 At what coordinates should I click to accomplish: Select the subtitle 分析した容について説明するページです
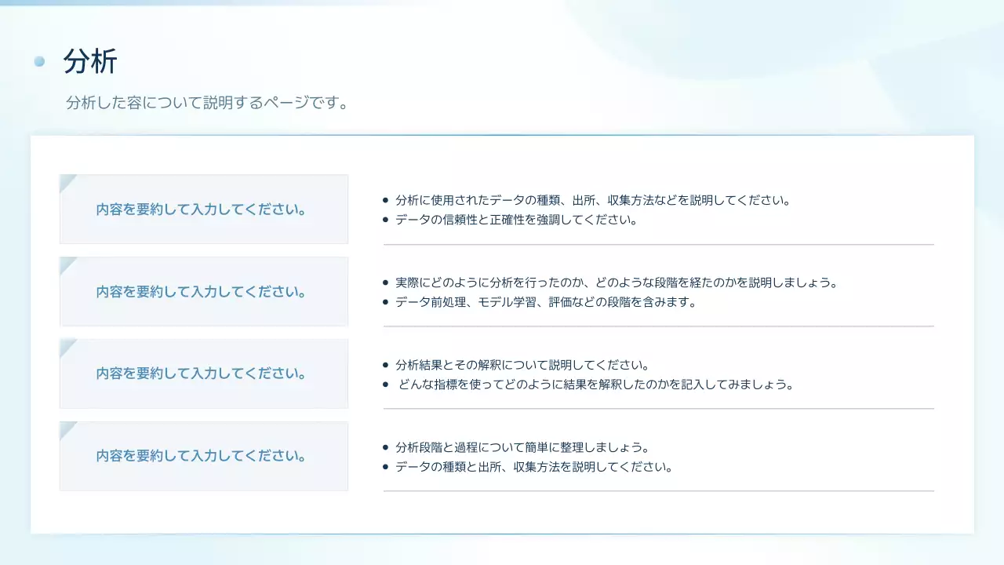[206, 102]
